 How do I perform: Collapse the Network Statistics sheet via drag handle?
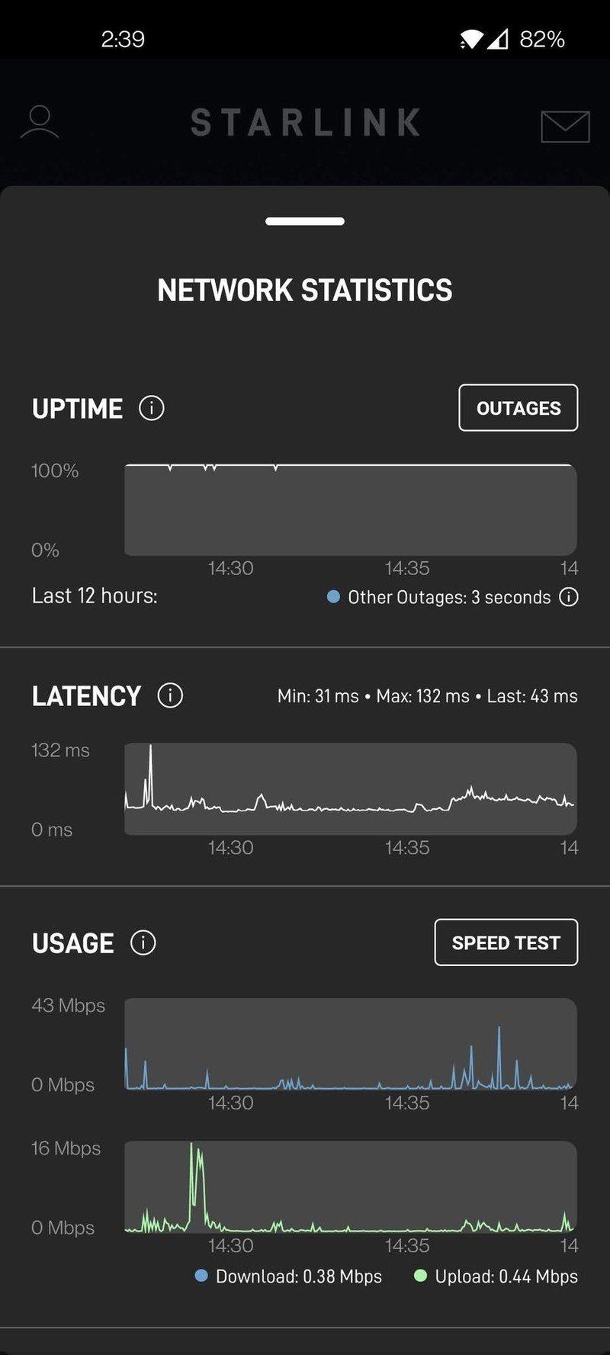(x=304, y=220)
